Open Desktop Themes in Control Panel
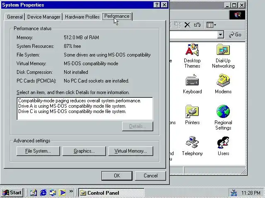265x198 pixels. click(x=192, y=56)
